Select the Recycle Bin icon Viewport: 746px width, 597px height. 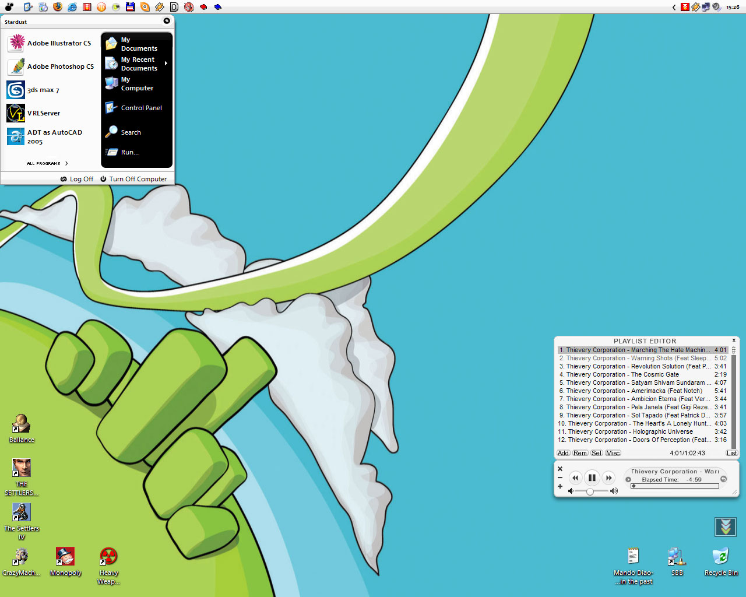tap(721, 561)
